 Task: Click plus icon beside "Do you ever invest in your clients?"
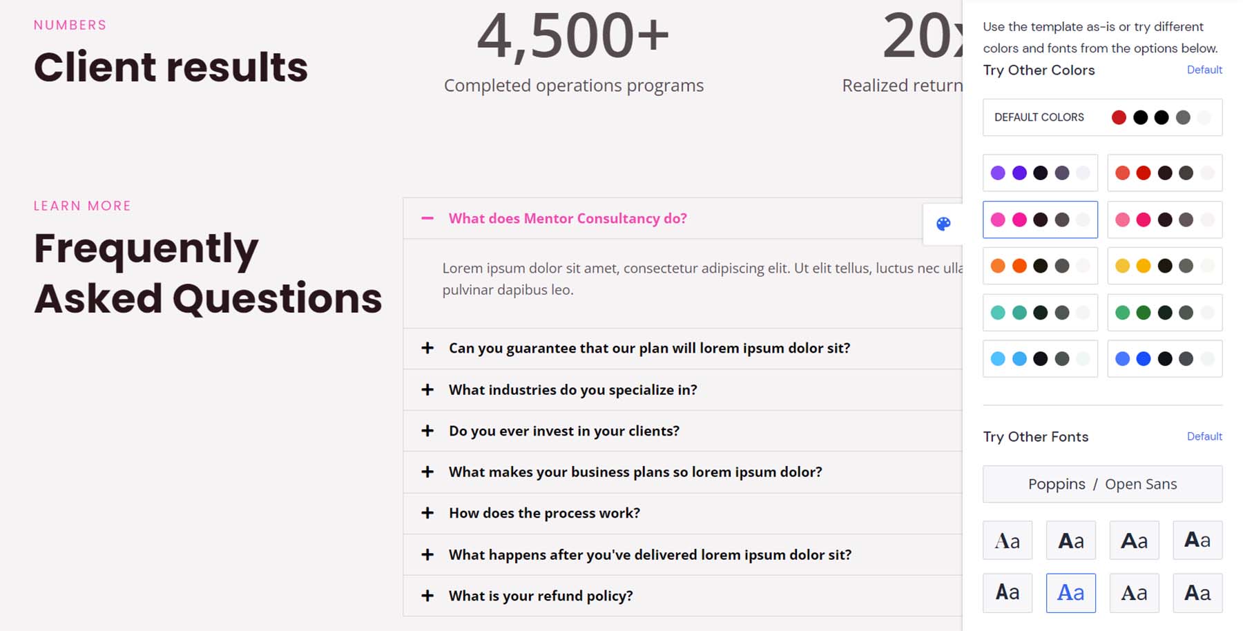427,431
